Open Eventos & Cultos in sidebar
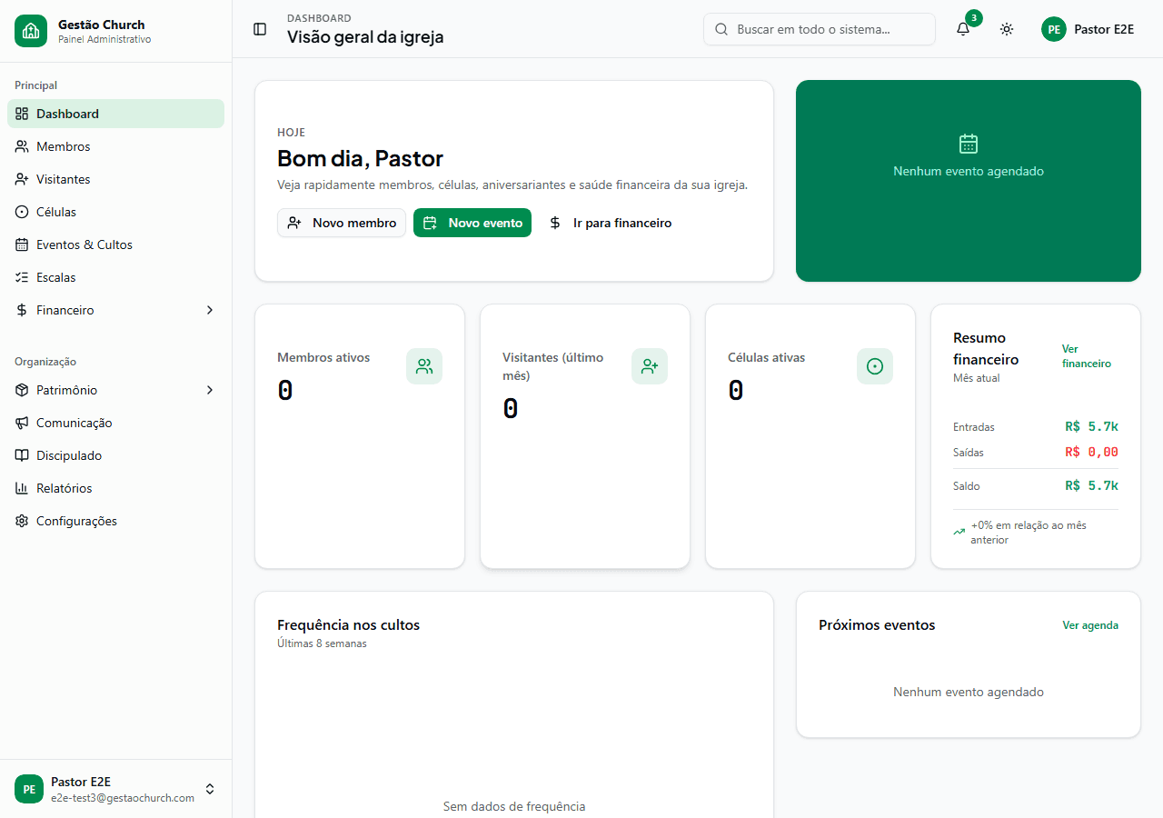This screenshot has width=1163, height=818. point(84,244)
